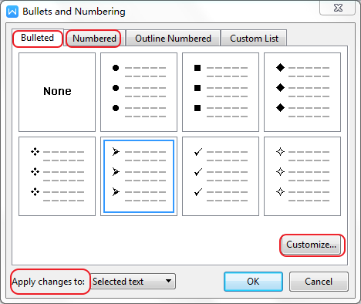Confirm with the OK button
Viewport: 361px width, 304px height.
[x=253, y=282]
